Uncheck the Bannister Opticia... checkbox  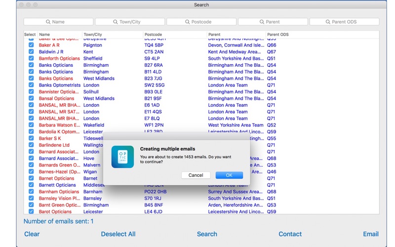coord(31,91)
